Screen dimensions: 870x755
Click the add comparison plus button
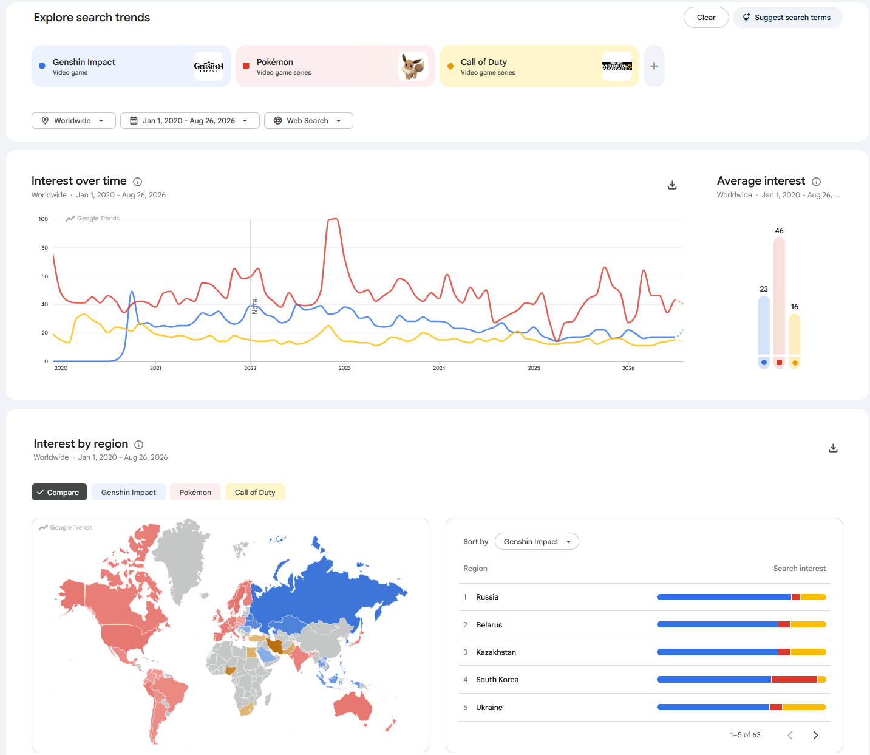click(654, 66)
